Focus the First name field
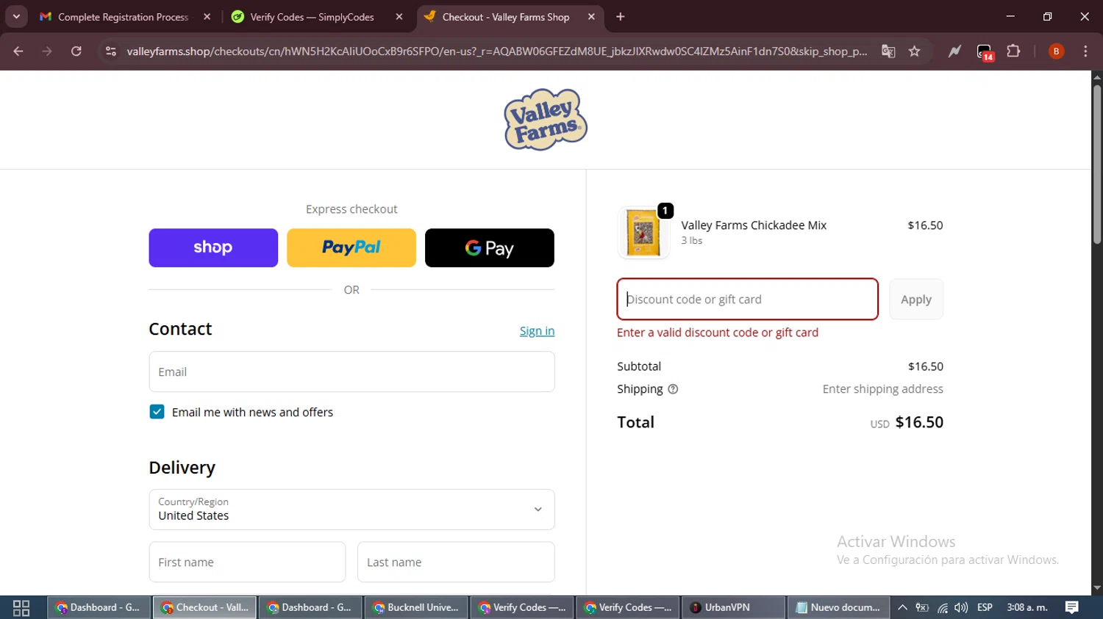 click(x=247, y=562)
